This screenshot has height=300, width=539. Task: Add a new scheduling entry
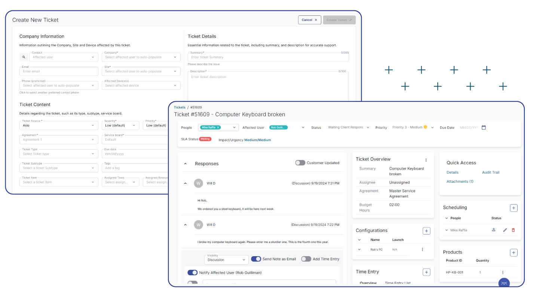tap(514, 208)
